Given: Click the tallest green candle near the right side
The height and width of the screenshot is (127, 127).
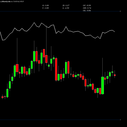Looking at the screenshot, I should pyautogui.click(x=103, y=85).
